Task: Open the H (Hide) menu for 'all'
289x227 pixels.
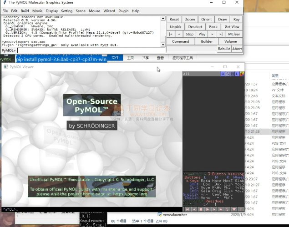Action: [233, 74]
